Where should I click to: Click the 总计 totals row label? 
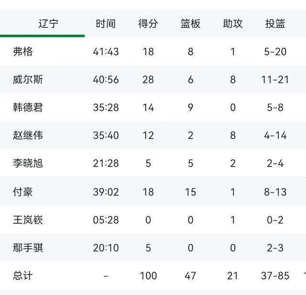(23, 276)
